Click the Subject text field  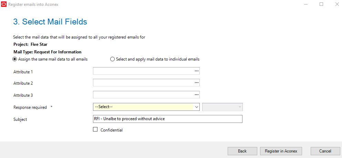(167, 119)
